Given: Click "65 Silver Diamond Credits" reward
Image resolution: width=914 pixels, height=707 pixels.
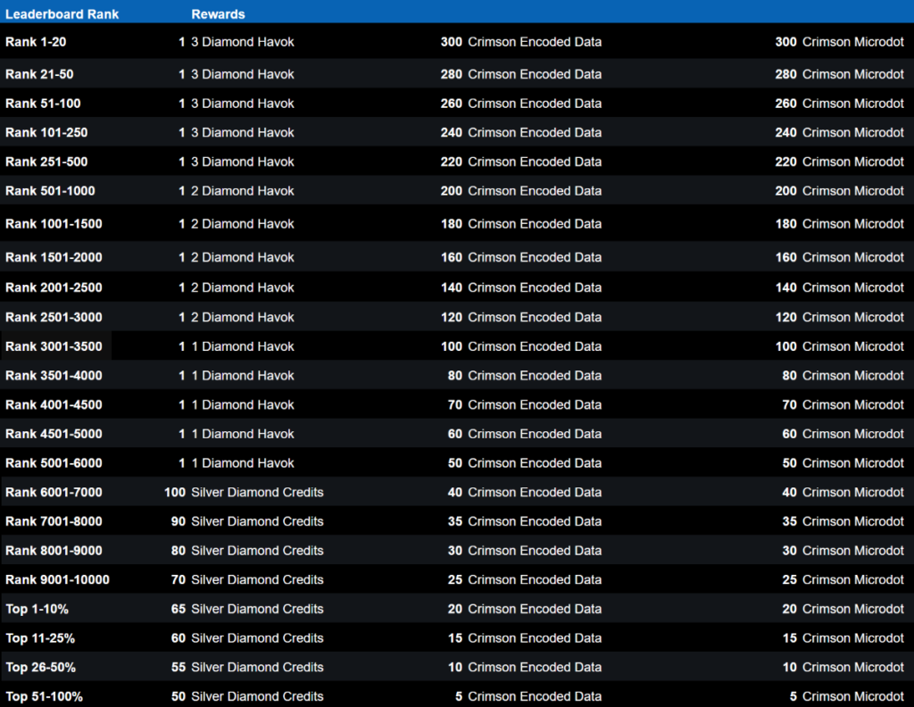Looking at the screenshot, I should (x=247, y=609).
